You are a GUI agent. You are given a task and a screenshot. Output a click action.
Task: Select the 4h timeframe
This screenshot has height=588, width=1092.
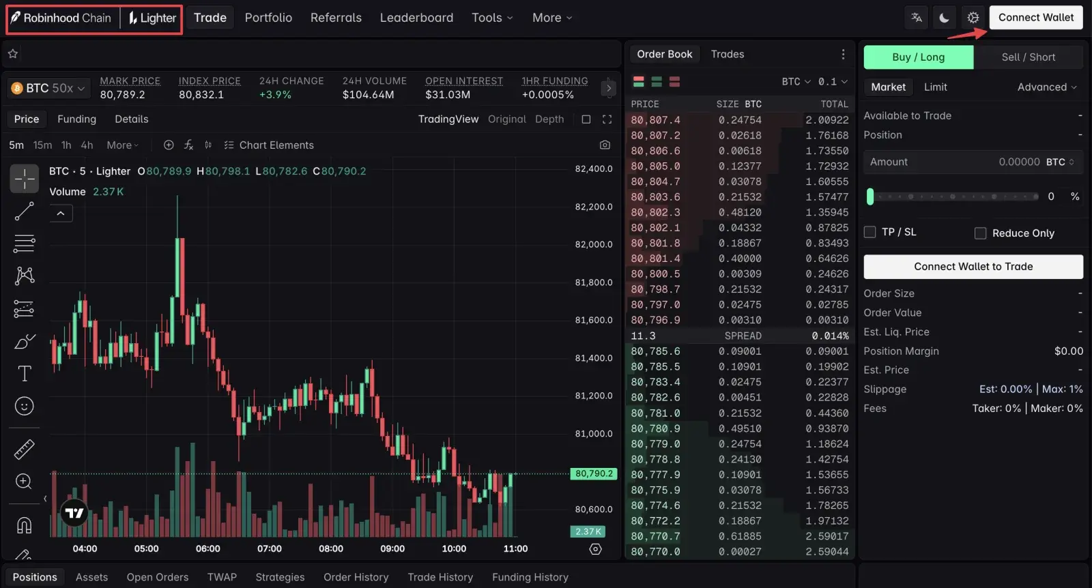point(87,145)
